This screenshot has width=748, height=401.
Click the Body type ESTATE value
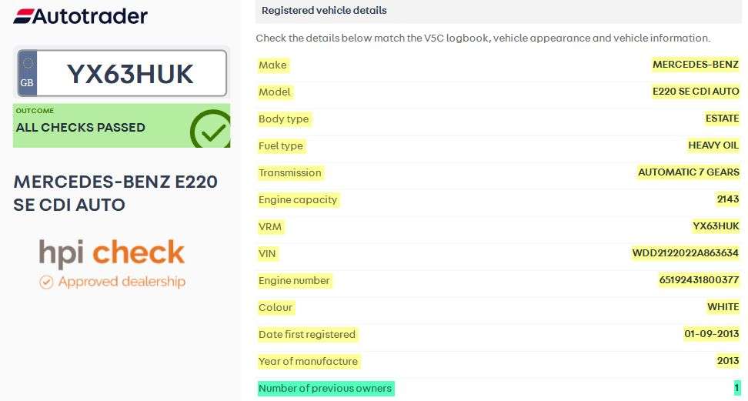tap(721, 119)
